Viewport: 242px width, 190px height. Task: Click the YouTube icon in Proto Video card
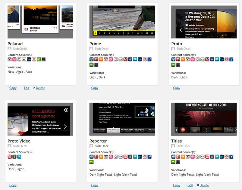pos(10,157)
